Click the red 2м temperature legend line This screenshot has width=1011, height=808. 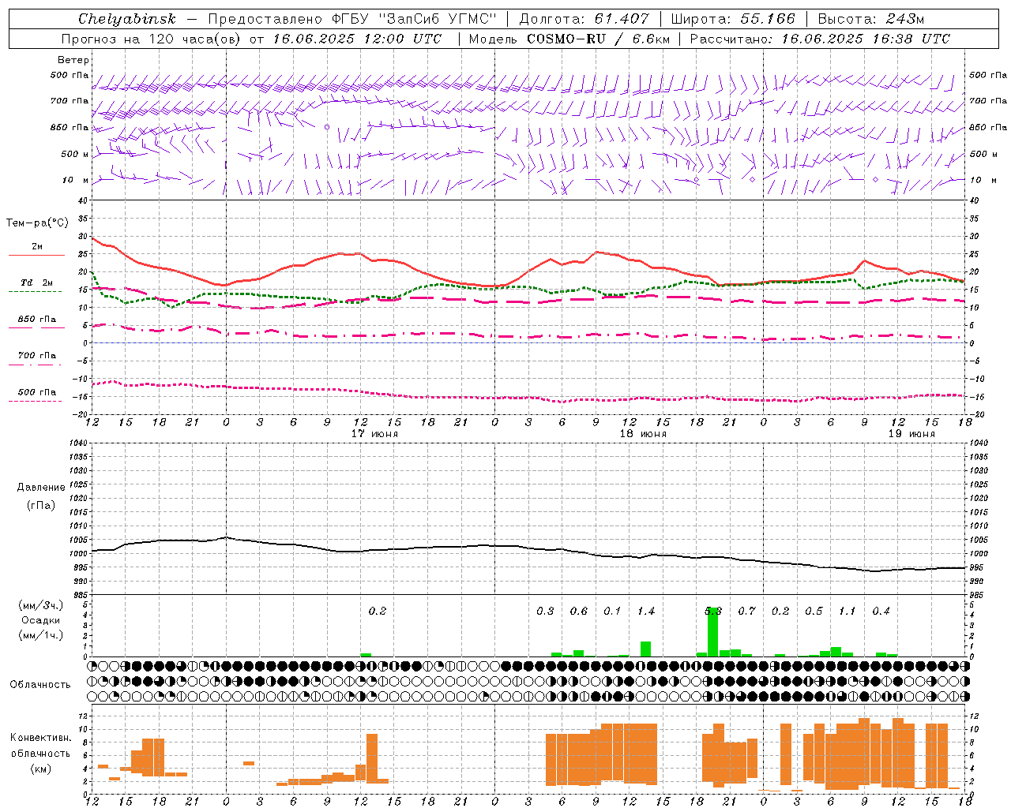(x=36, y=256)
